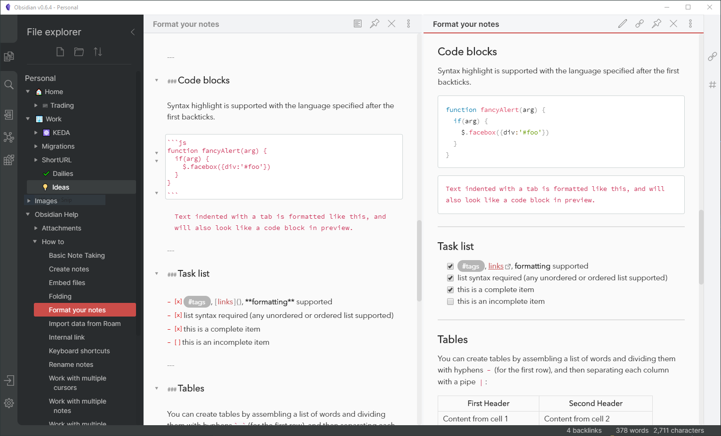The height and width of the screenshot is (436, 721).
Task: Open another vault icon
Action: [9, 381]
